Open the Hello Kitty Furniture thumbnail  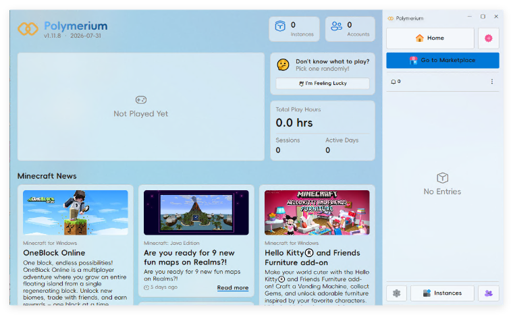click(x=317, y=212)
